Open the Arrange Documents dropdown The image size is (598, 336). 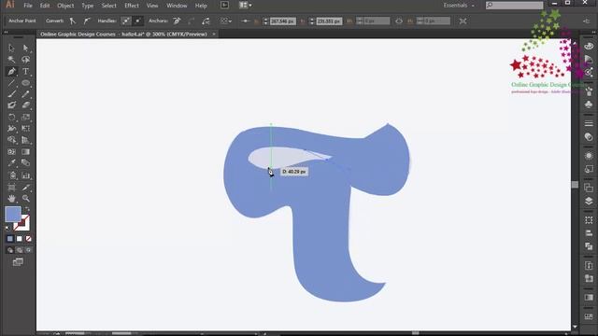245,6
